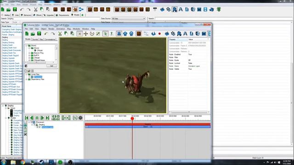Click the black X delete icon beside timeline tree
This screenshot has height=165, width=294.
(25, 134)
